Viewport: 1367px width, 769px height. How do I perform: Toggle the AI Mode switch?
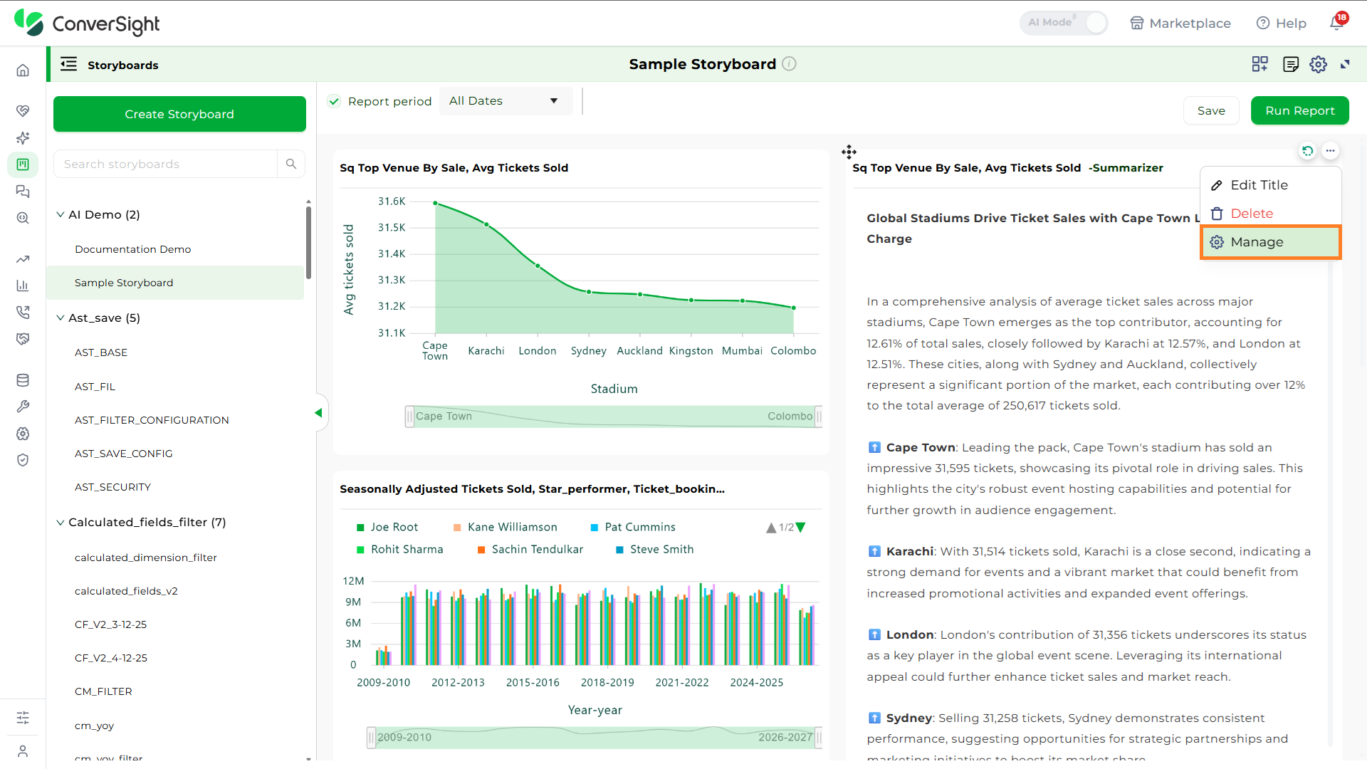coord(1064,23)
